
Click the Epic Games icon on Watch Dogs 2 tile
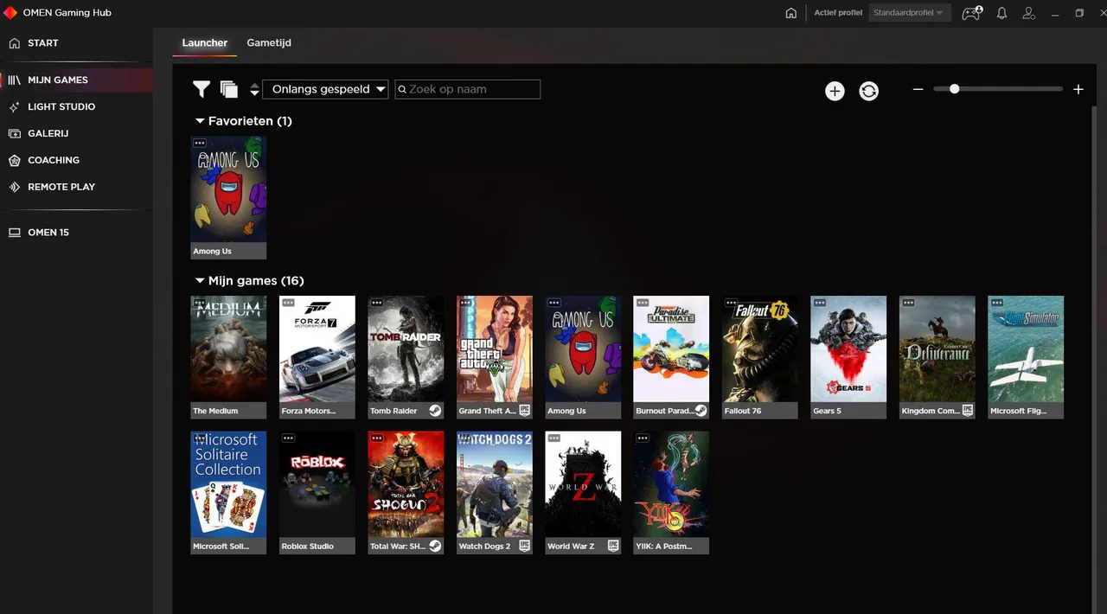tap(524, 546)
